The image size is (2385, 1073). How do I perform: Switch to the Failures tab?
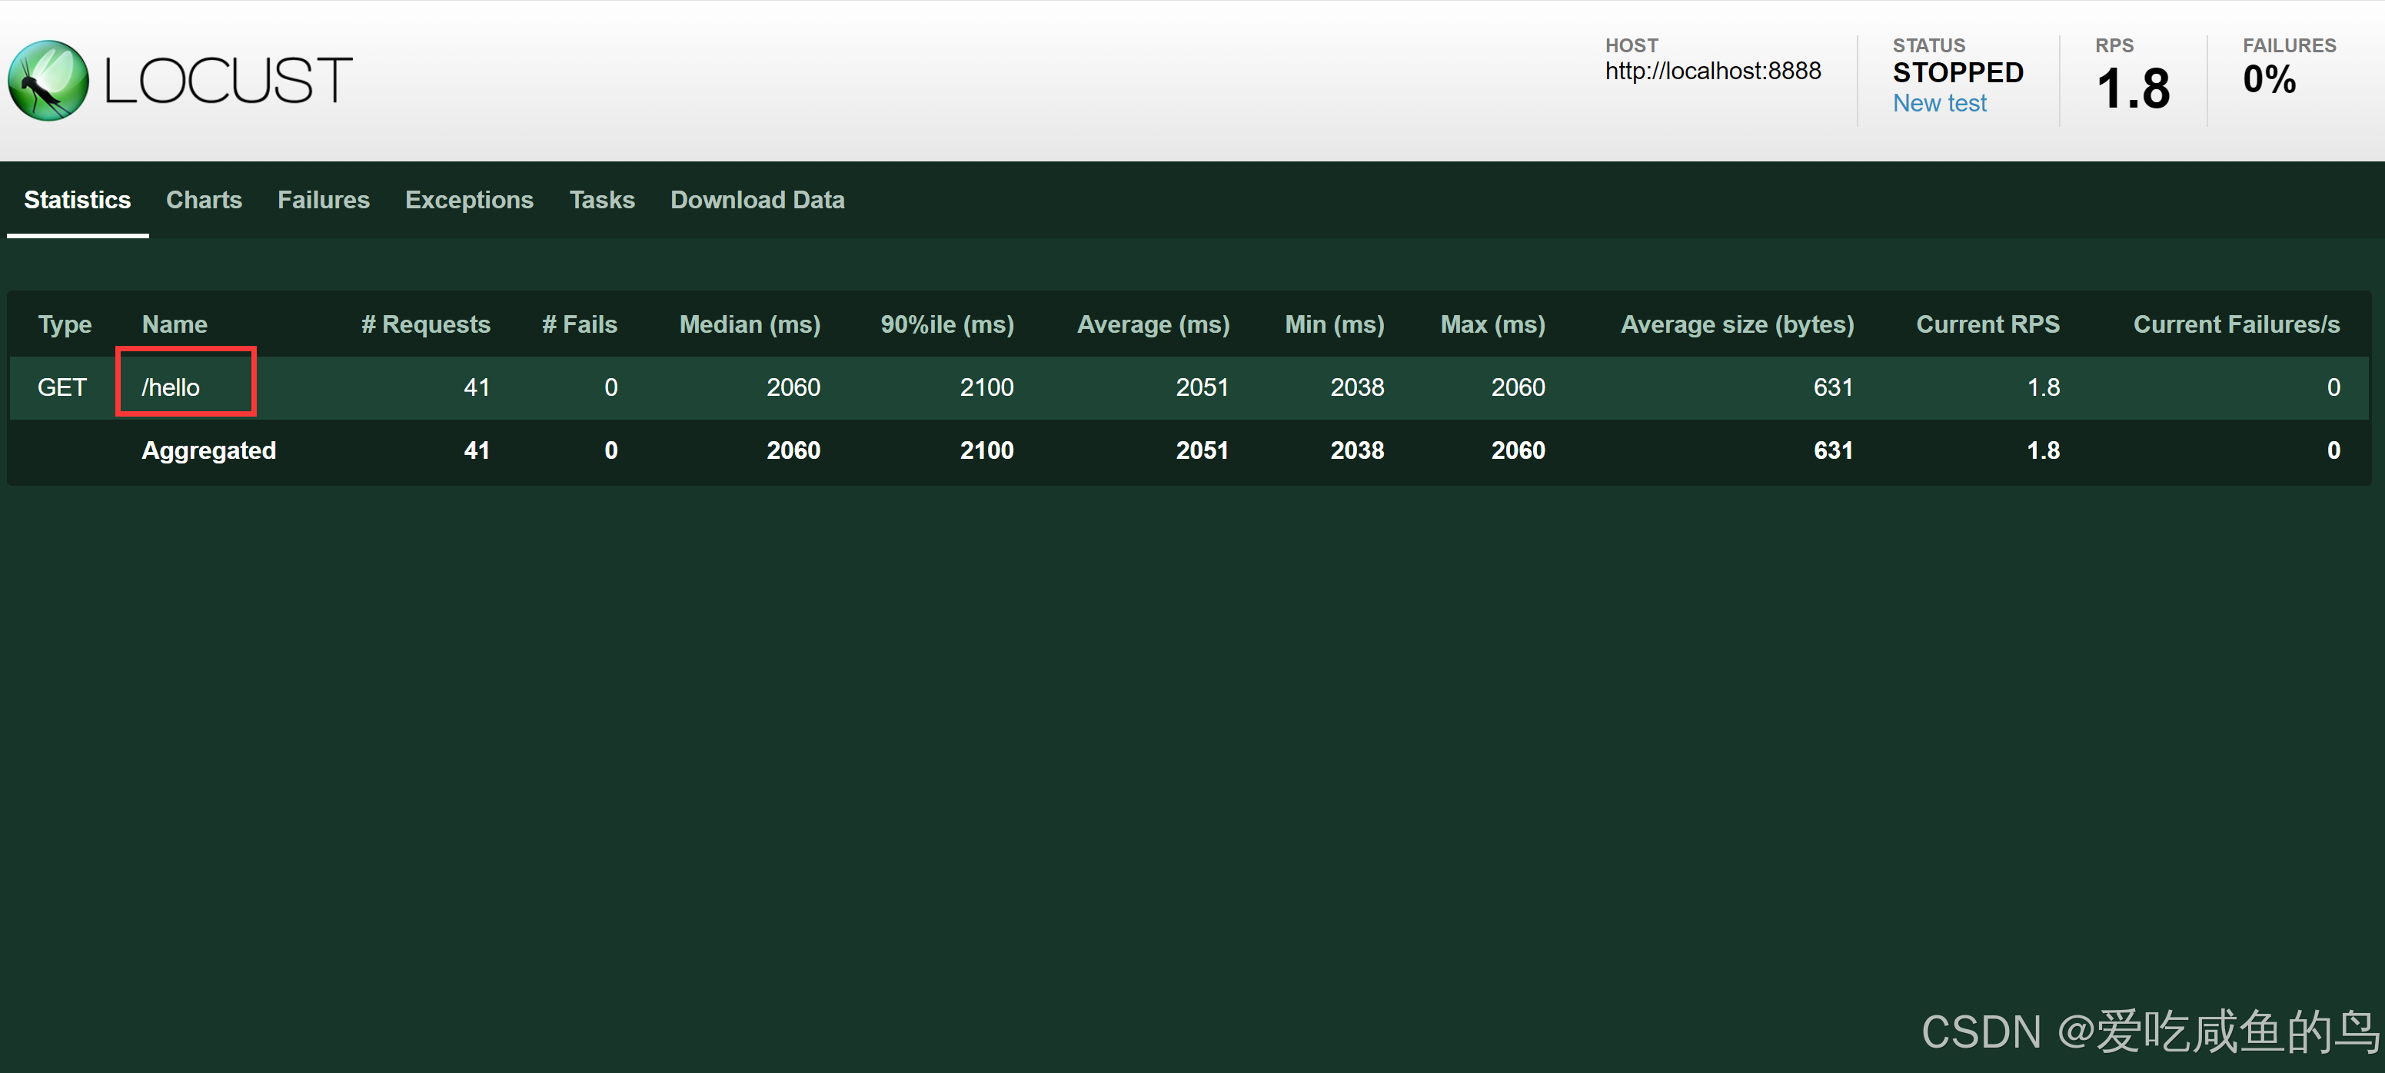tap(323, 200)
